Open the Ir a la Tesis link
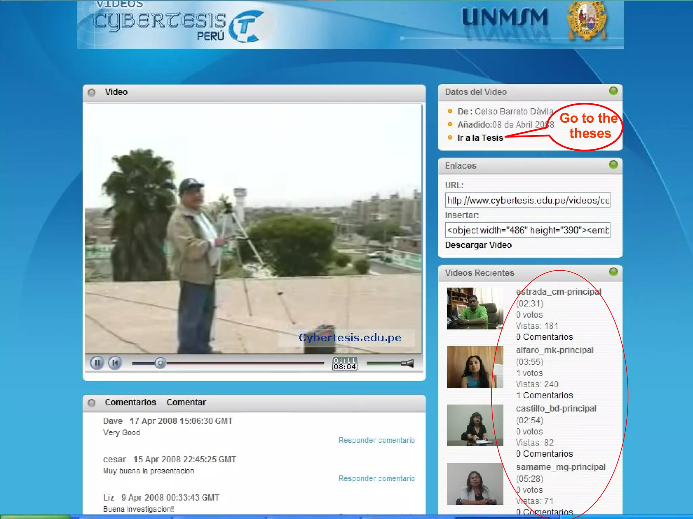 [x=480, y=138]
